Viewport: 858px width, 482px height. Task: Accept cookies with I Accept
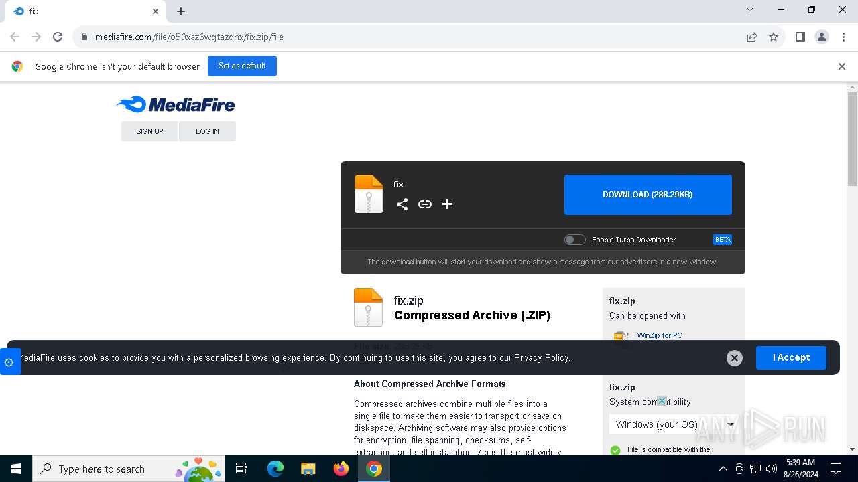coord(791,357)
